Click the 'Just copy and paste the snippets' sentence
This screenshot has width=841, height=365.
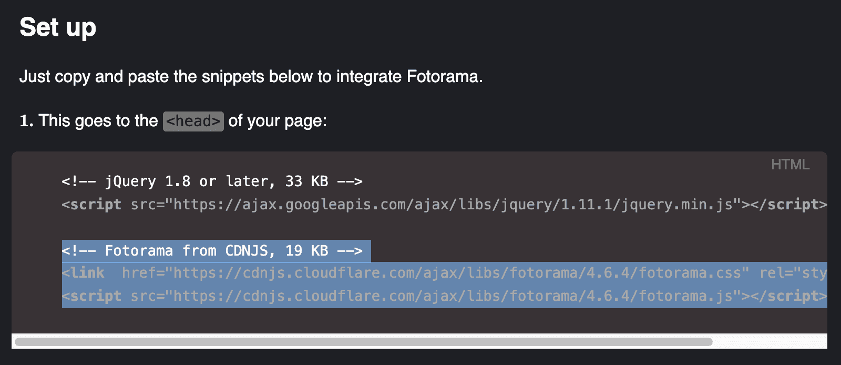coord(251,77)
